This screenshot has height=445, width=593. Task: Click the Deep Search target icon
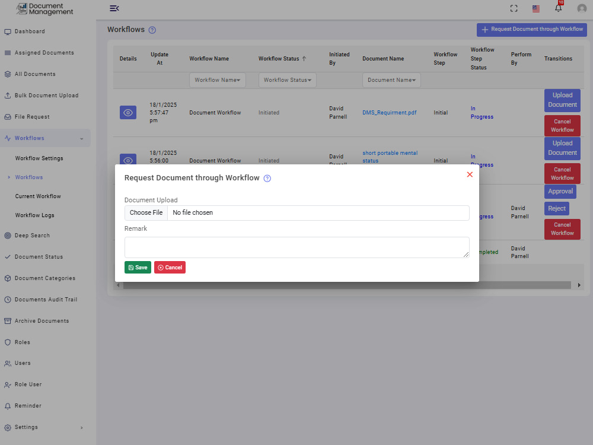8,236
